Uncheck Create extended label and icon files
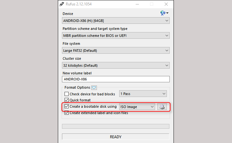The width and height of the screenshot is (232, 143). tap(67, 113)
